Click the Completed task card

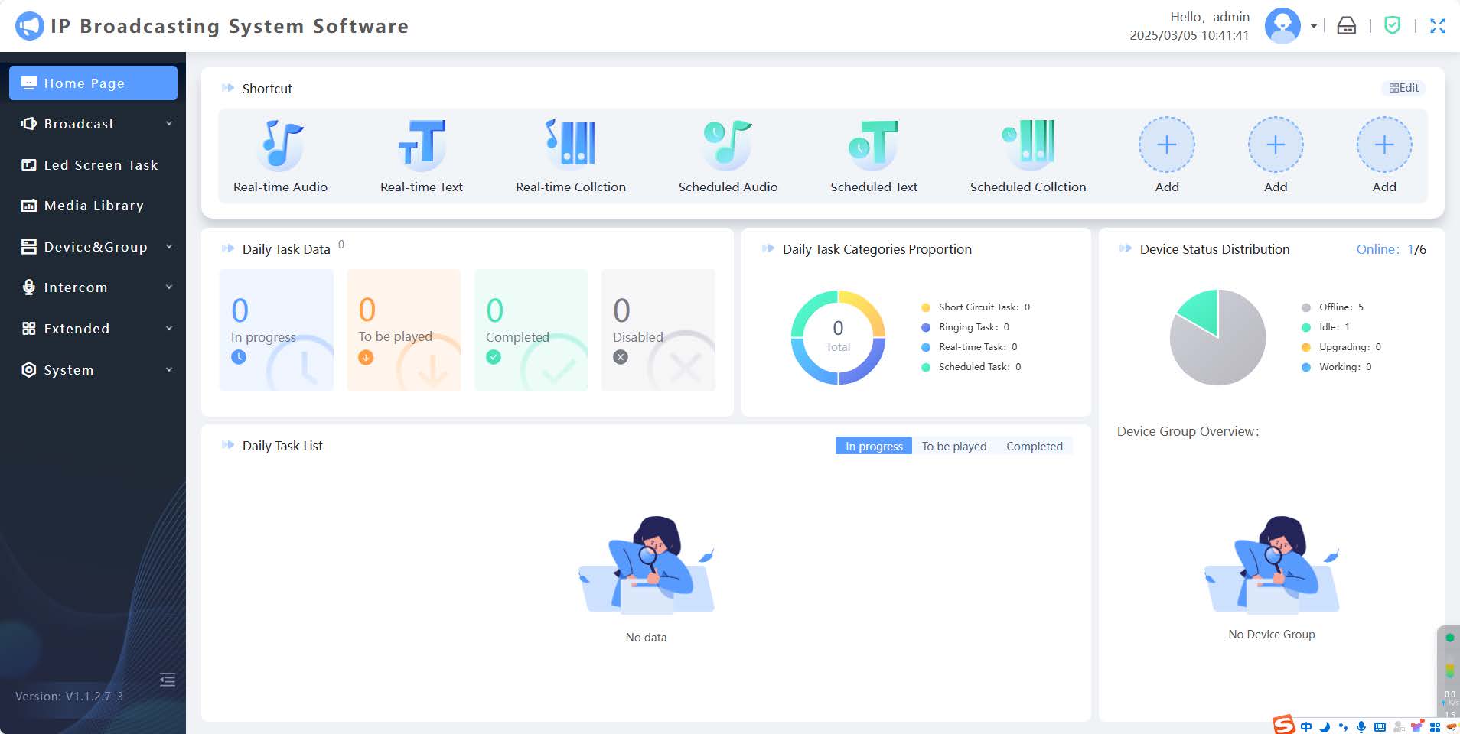point(531,330)
